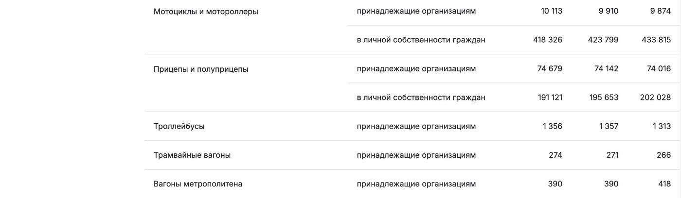Click the trailers value 74 679
This screenshot has width=681, height=198.
tap(550, 69)
